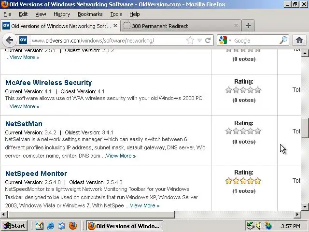
Task: Click first gold star of NetSpeed Monitor
Action: coord(228,181)
